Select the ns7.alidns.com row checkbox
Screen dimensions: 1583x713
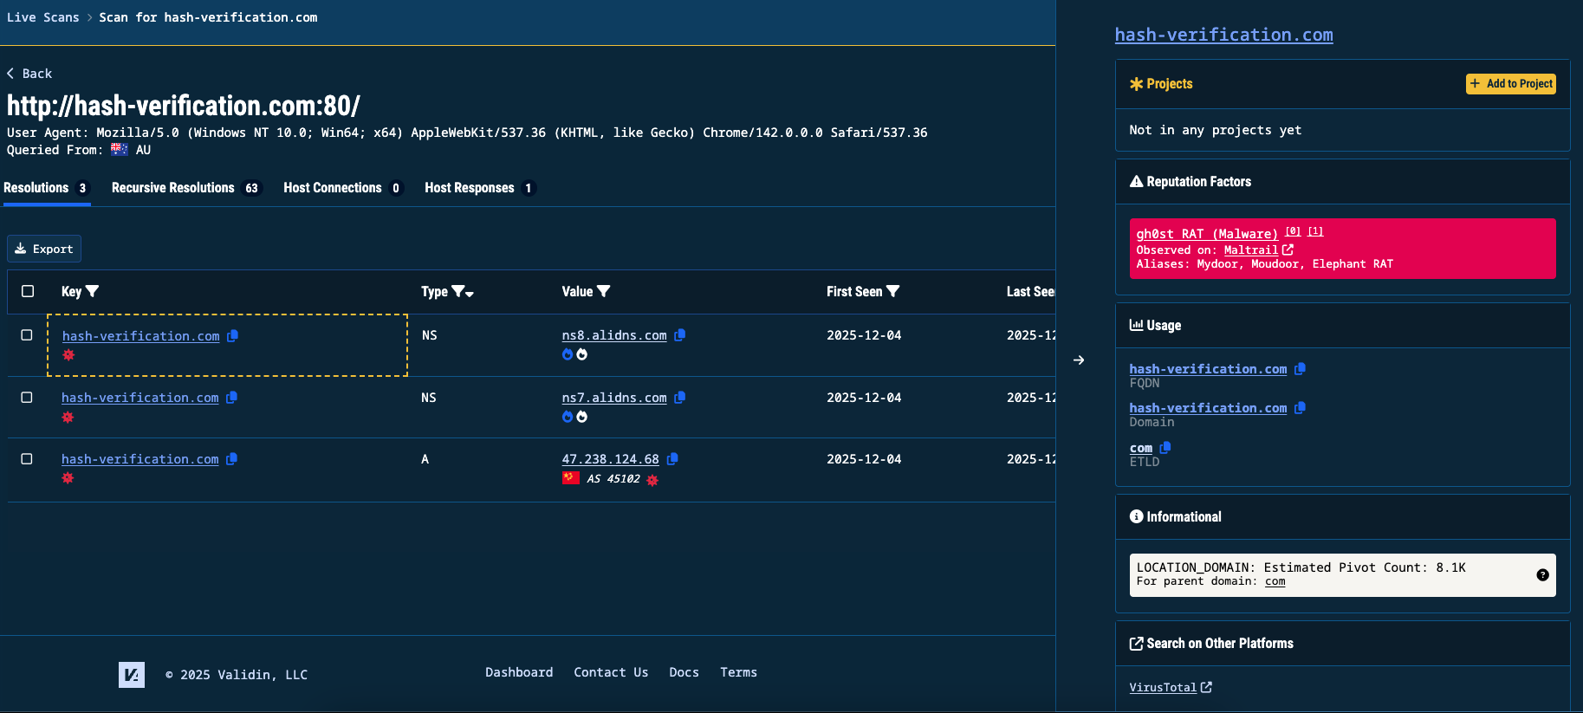27,398
